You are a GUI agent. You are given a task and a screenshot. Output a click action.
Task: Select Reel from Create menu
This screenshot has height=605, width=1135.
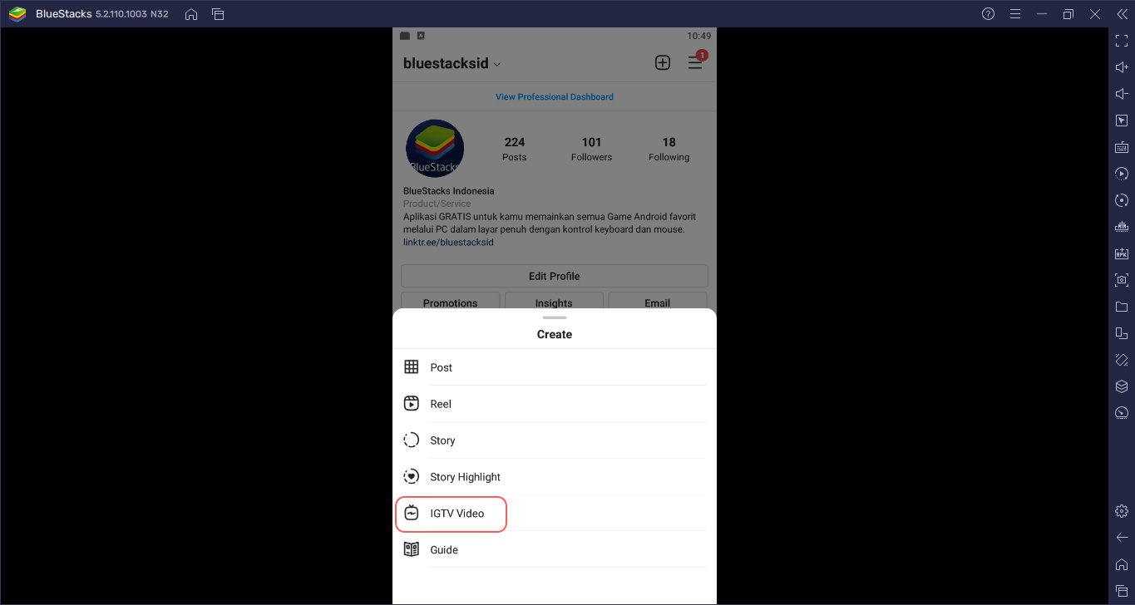[x=555, y=404]
